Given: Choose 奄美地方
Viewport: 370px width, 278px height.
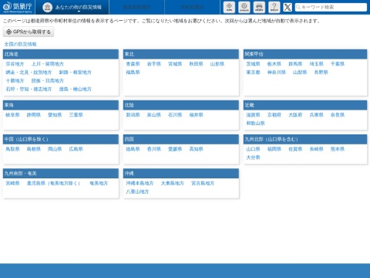Looking at the screenshot, I should point(99,183).
